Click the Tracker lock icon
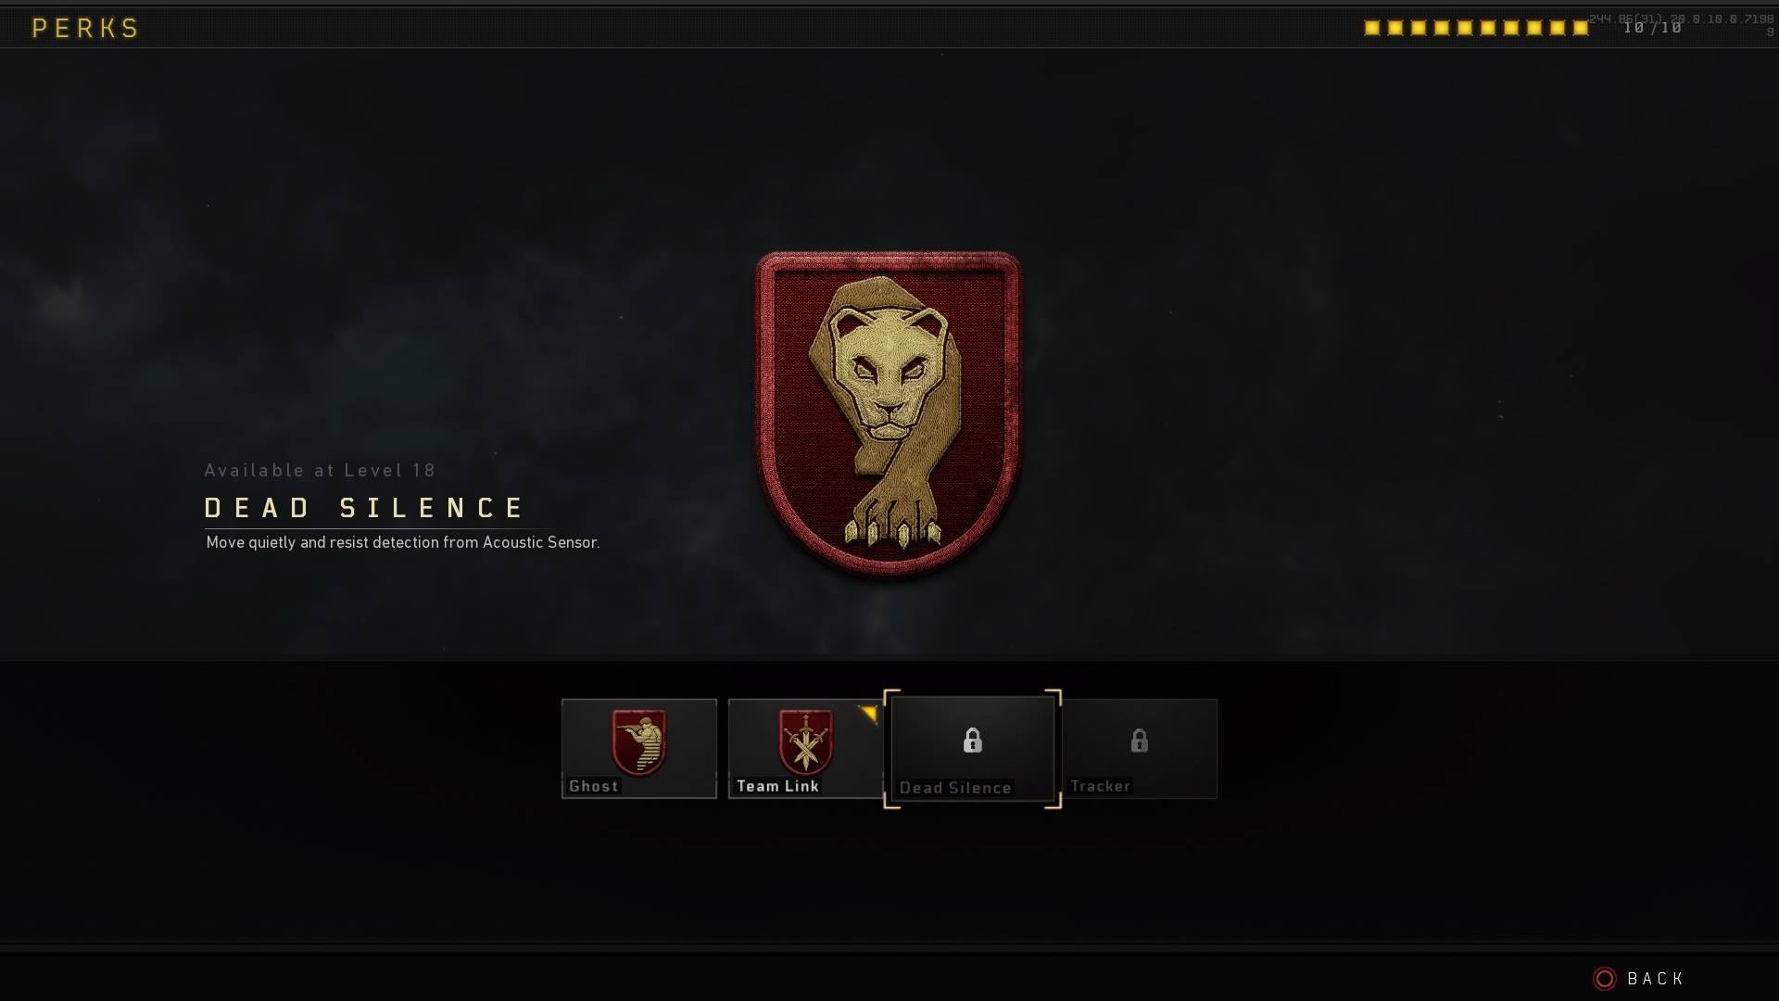 coord(1140,740)
